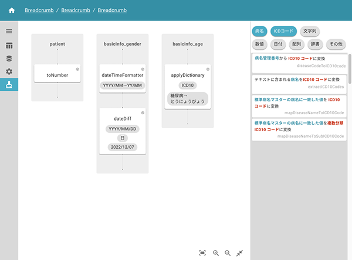Select the extractICD10Codes function card

pyautogui.click(x=299, y=83)
